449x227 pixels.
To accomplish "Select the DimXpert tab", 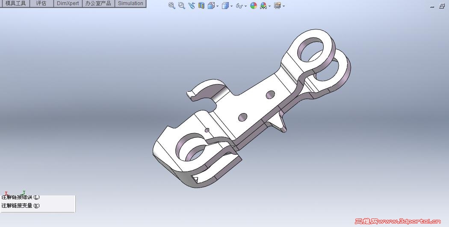I will pyautogui.click(x=68, y=3).
